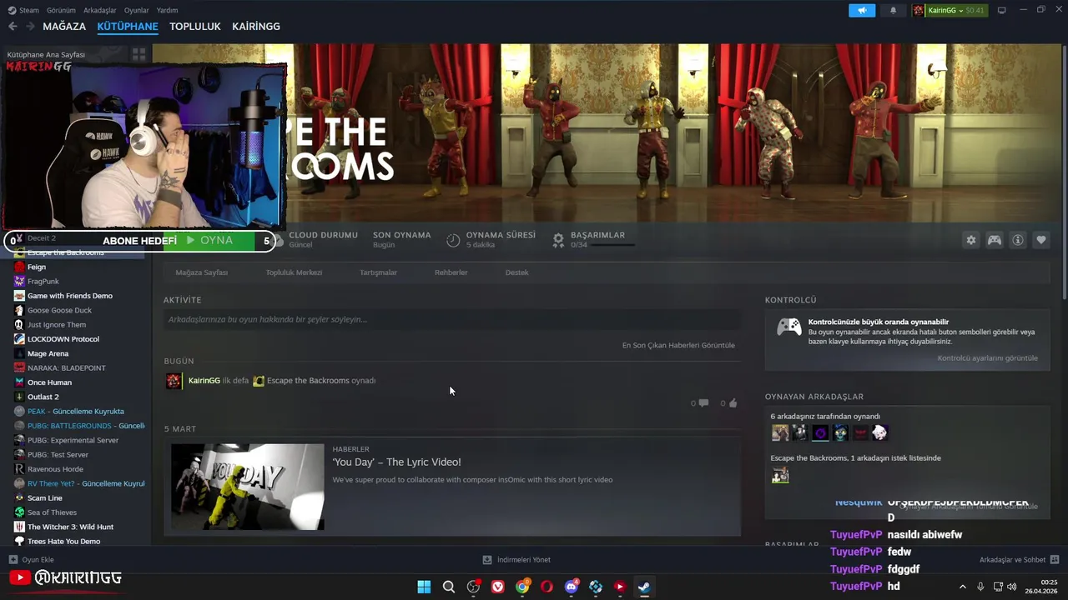Go to MAĞAZA tab
This screenshot has width=1068, height=600.
(64, 27)
